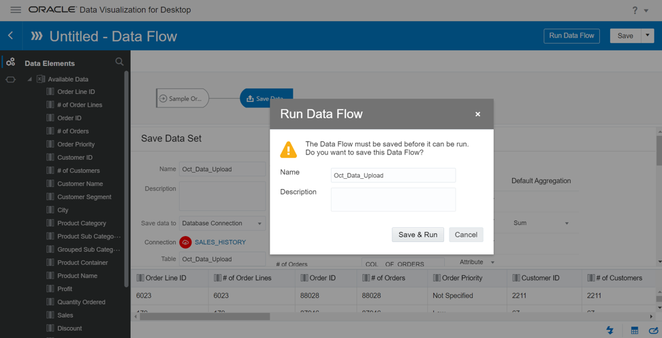This screenshot has height=338, width=662.
Task: Select Order Priority element
Action: tap(76, 144)
